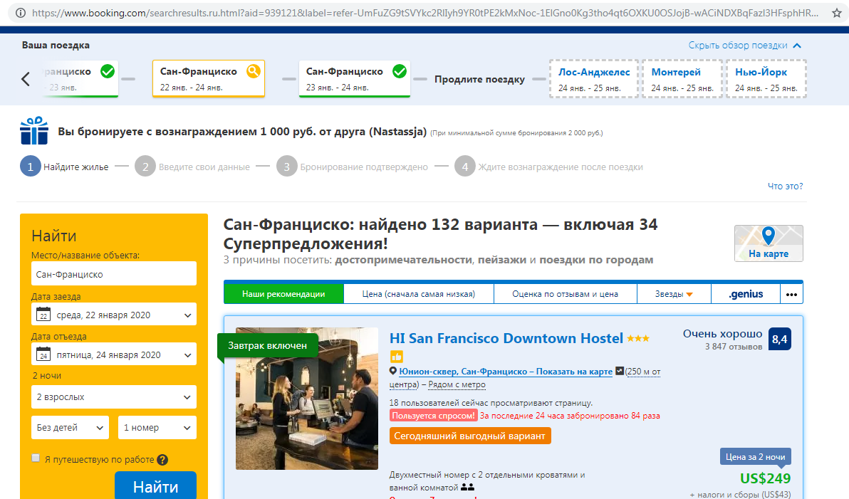The height and width of the screenshot is (499, 849).
Task: Click the green checkmark on Сан-Франциско 23–24 янв. card
Action: tap(400, 71)
